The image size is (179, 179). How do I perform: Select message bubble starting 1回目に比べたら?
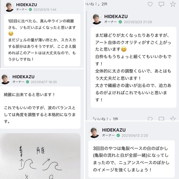(x=42, y=40)
